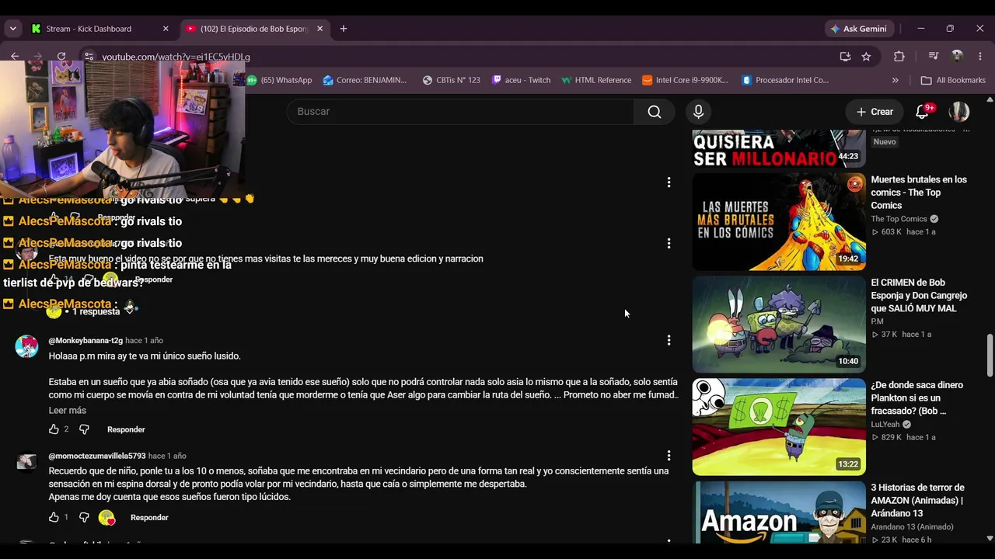Click the scrollbar down arrow
Viewport: 995px width, 559px height.
tap(990, 538)
